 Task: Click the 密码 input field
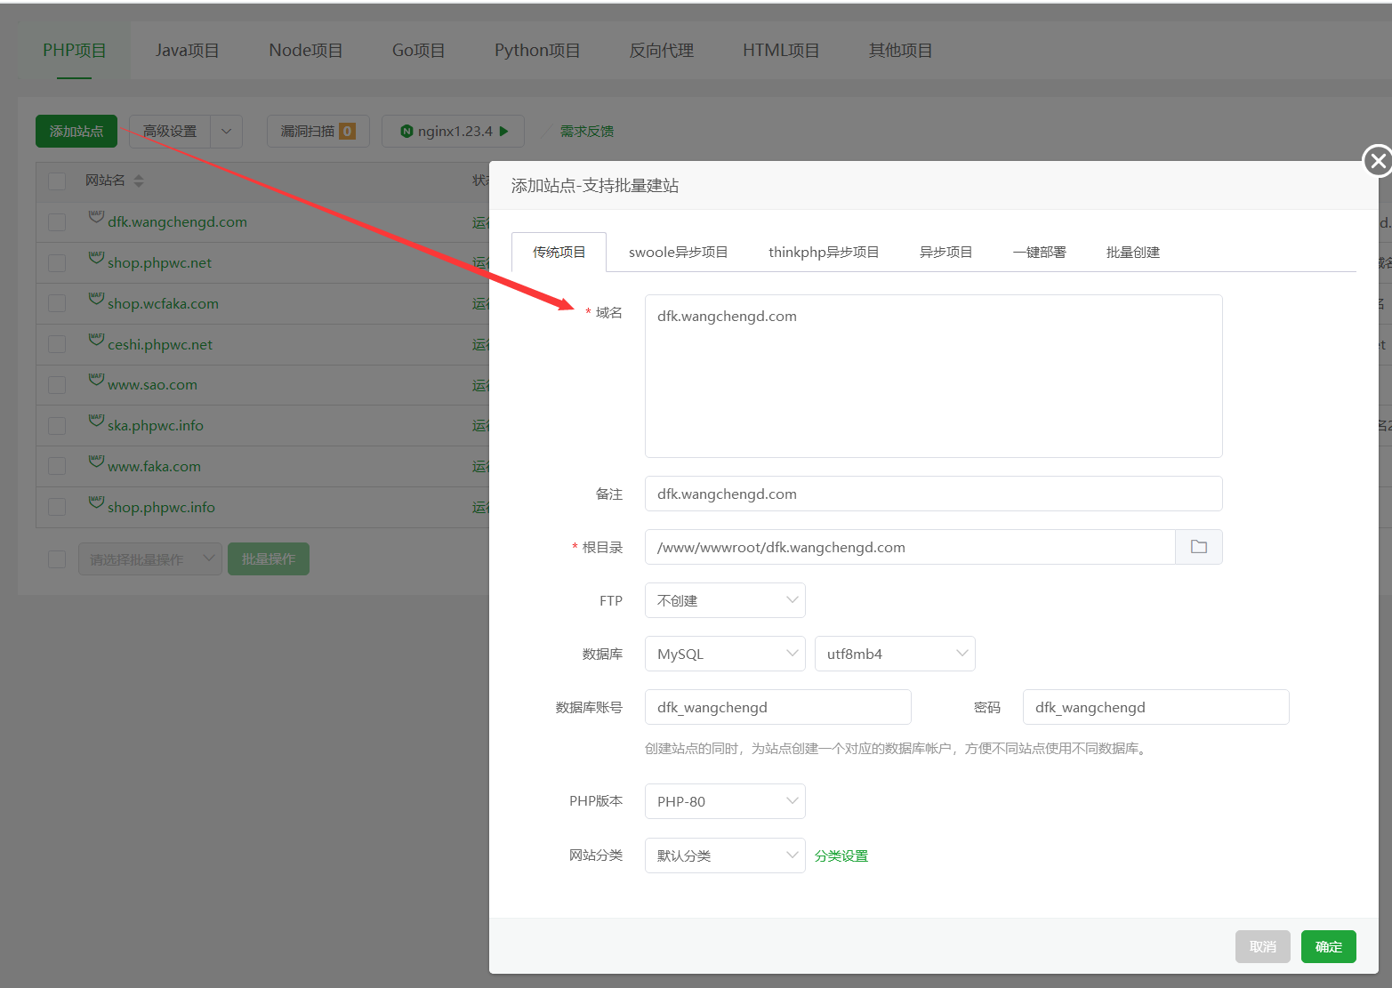point(1156,707)
